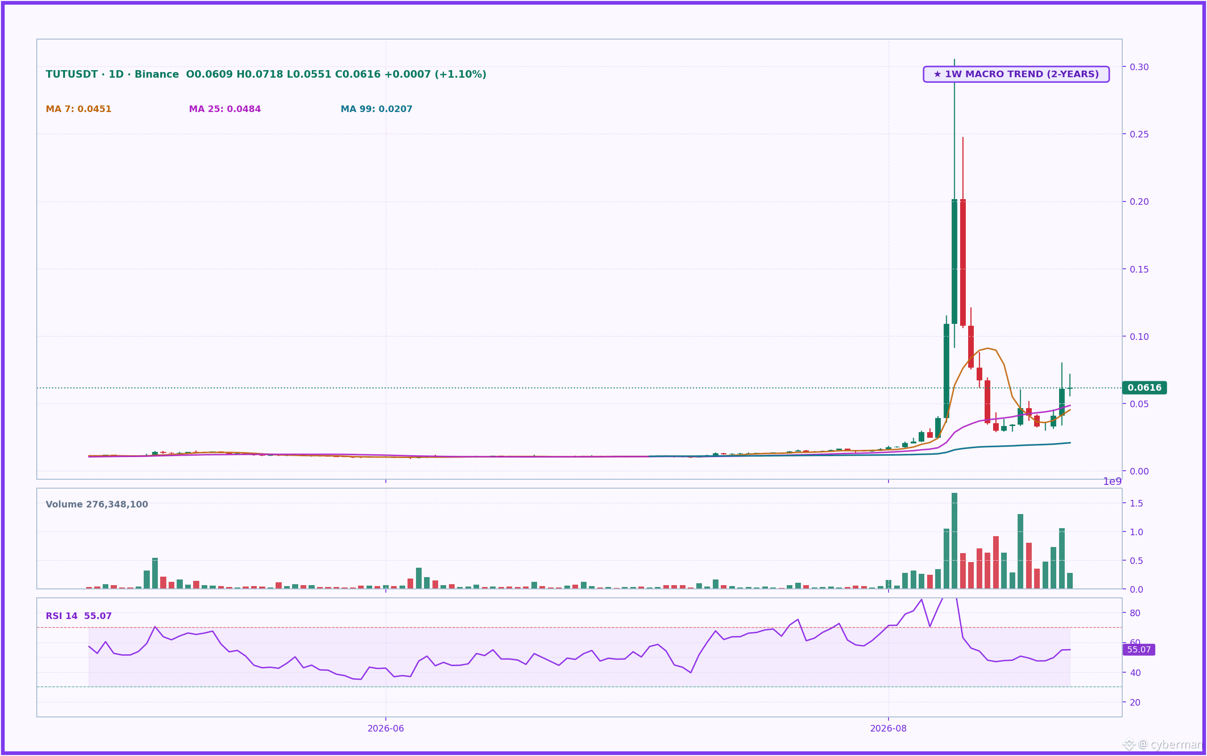Click the 80 RSI axis tick

tap(1135, 613)
